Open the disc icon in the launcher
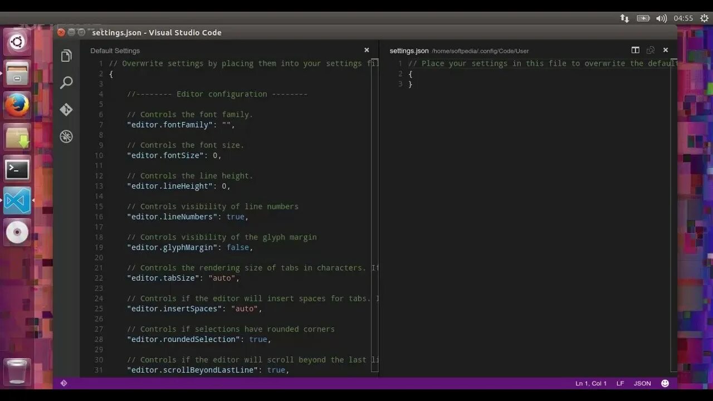 pos(17,232)
